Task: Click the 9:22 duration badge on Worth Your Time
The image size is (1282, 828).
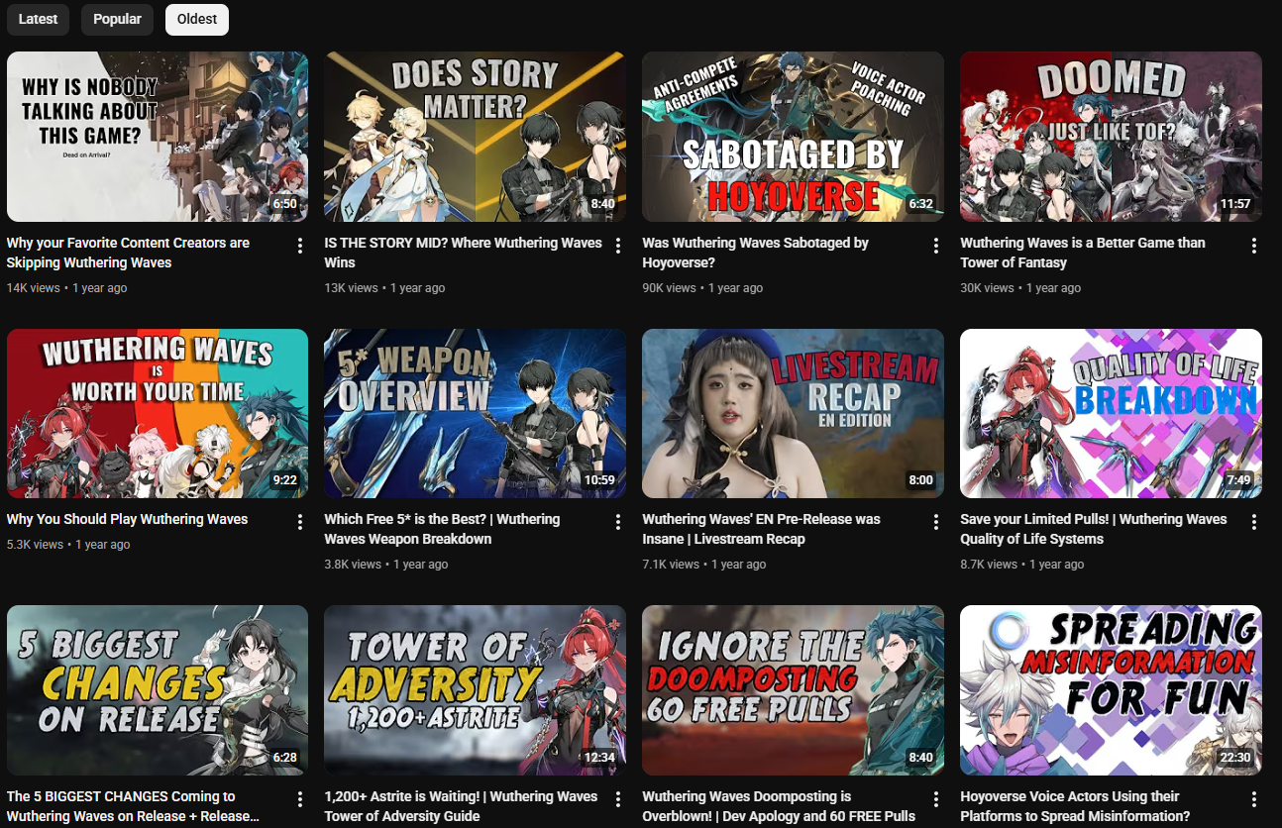Action: point(285,480)
